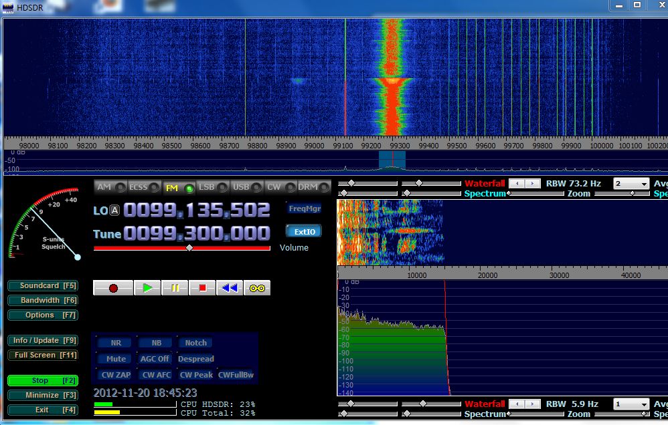Click upper cyan Spectrum label
The image size is (668, 425).
pos(485,194)
